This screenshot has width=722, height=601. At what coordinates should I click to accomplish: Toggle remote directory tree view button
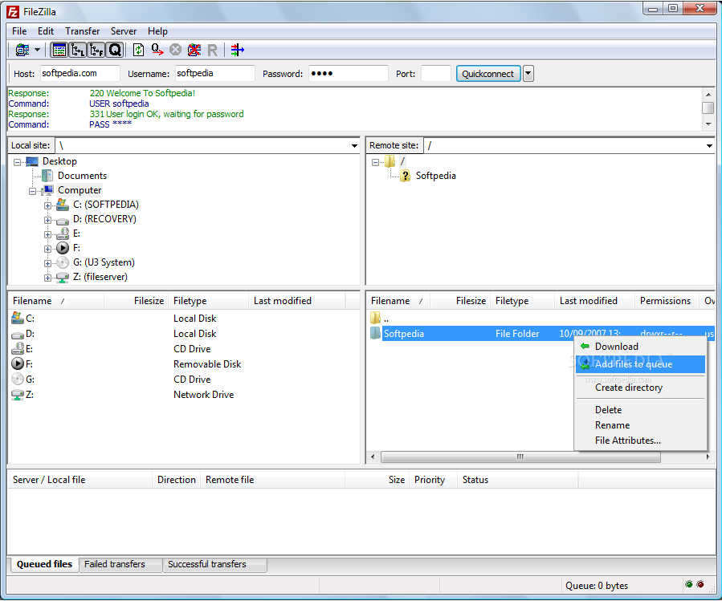[96, 50]
